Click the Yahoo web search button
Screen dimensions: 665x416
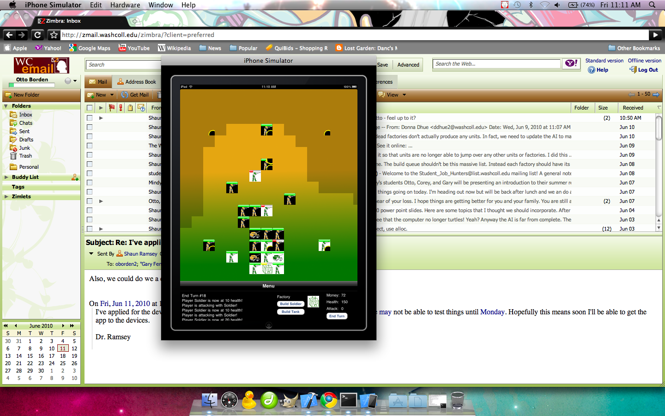(571, 63)
